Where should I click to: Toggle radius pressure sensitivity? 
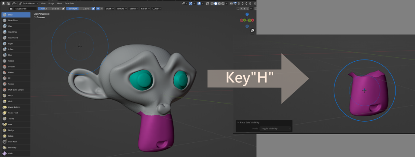click(x=63, y=9)
